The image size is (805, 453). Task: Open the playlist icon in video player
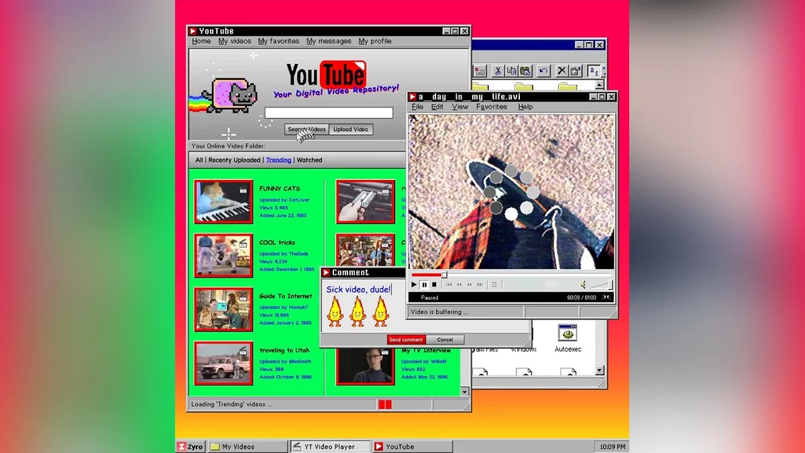pos(494,285)
